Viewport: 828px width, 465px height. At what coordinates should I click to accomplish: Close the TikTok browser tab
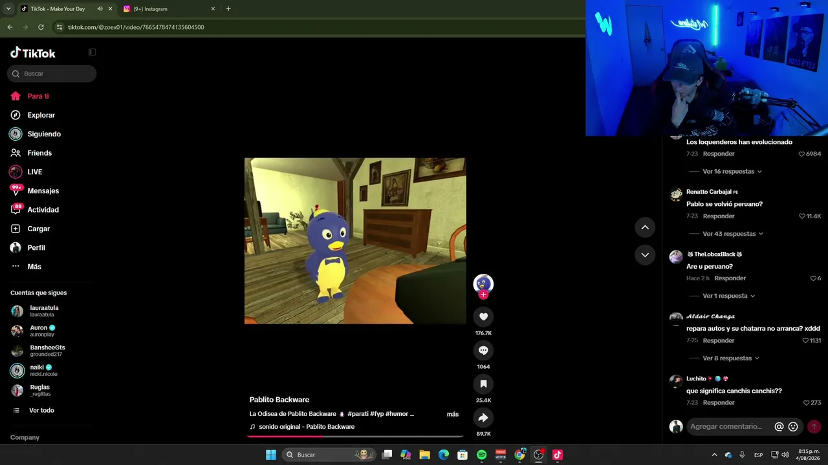click(110, 9)
